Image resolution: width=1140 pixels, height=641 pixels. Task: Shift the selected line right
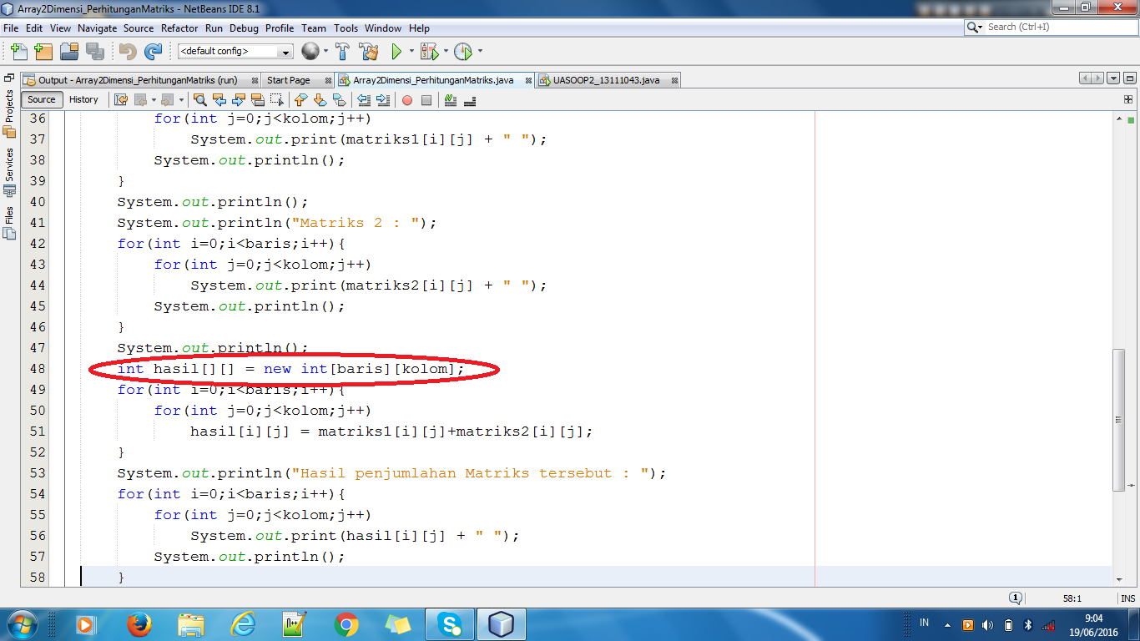[x=383, y=100]
